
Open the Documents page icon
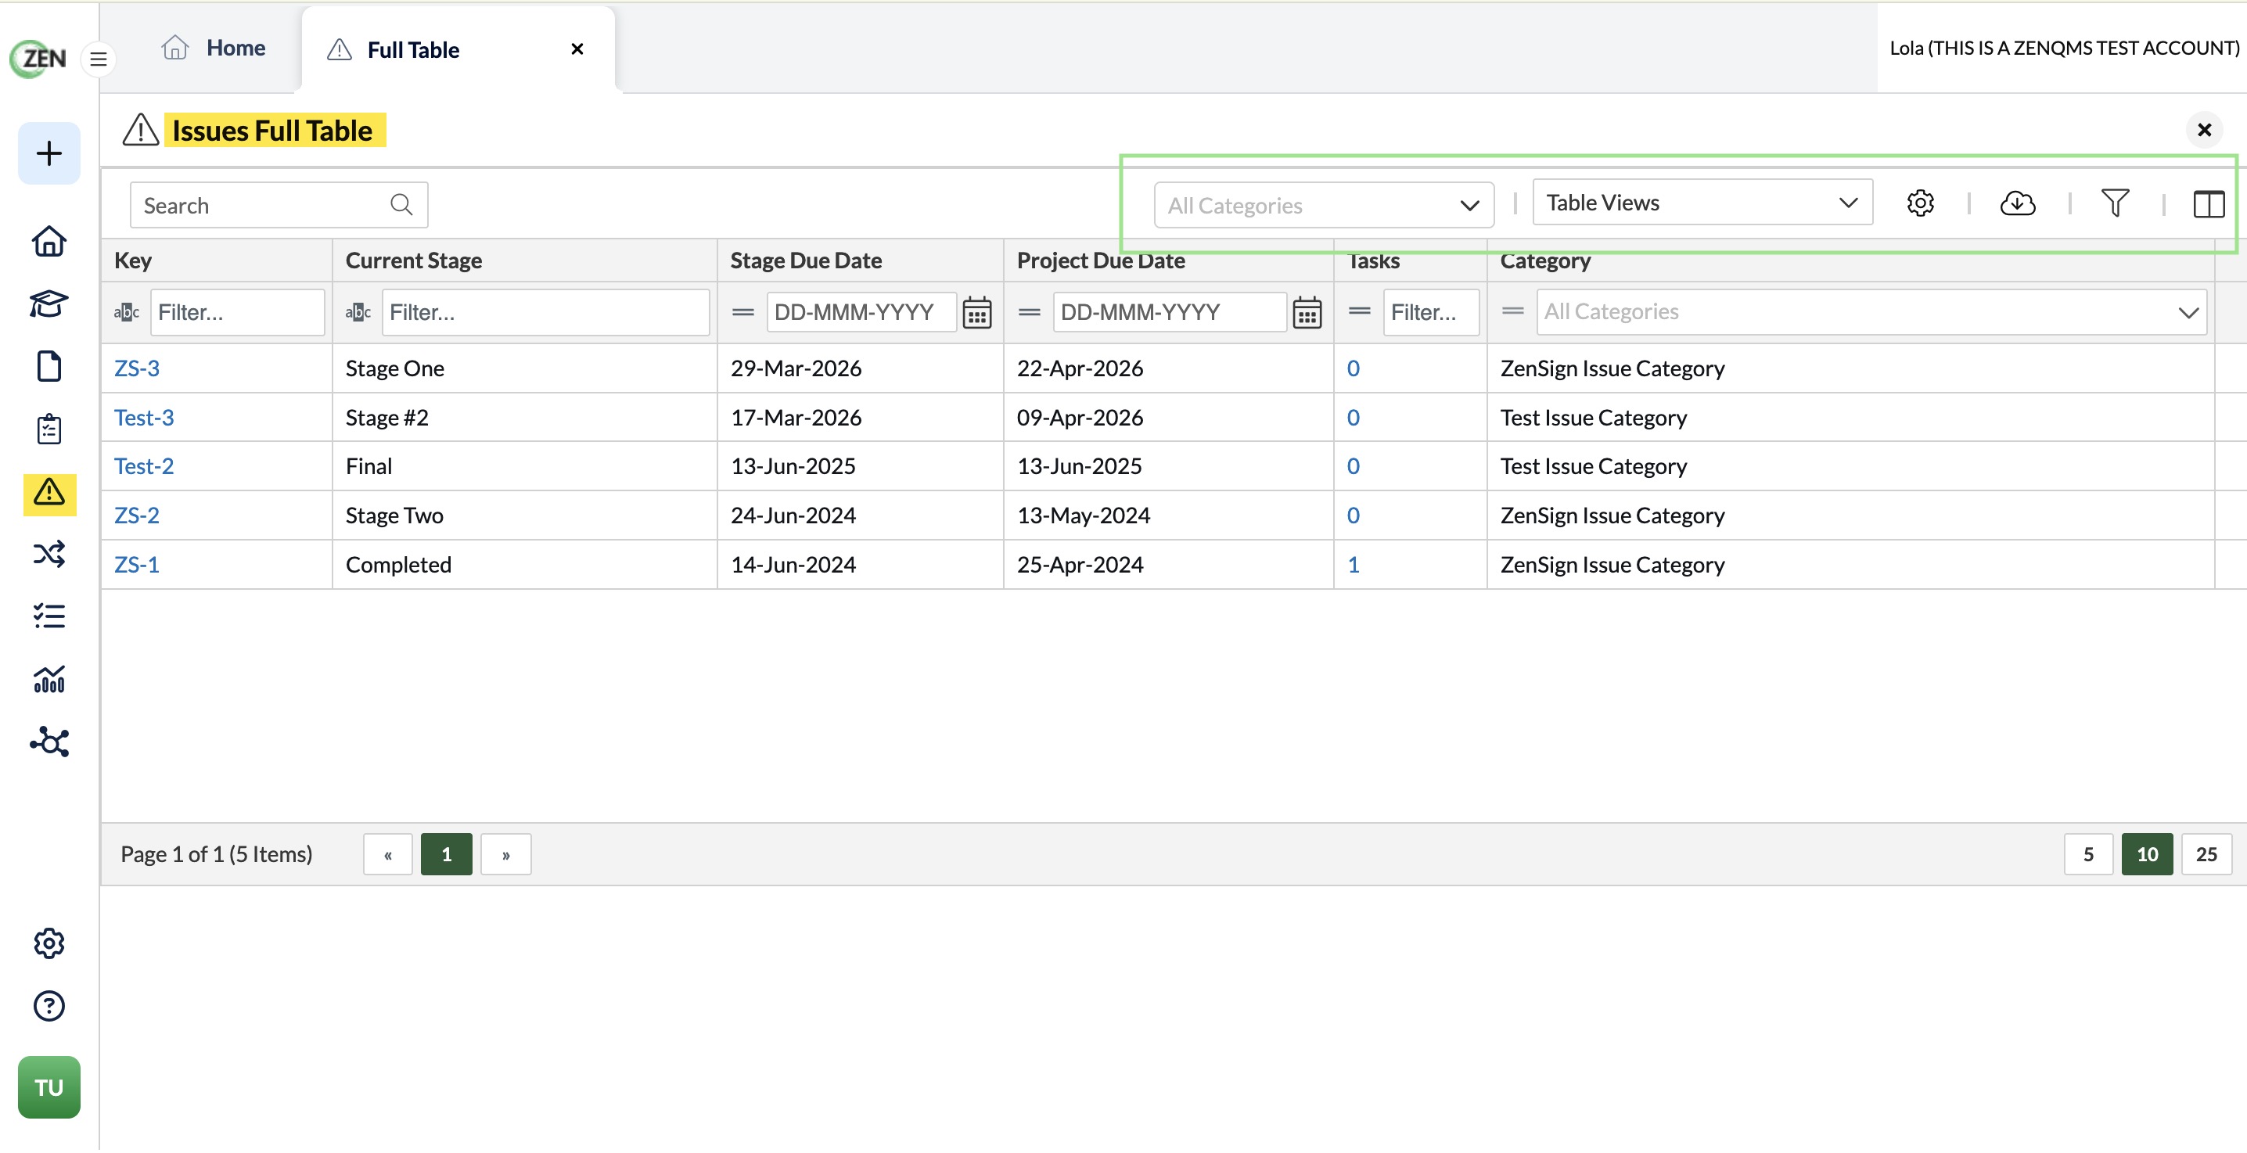[x=49, y=366]
